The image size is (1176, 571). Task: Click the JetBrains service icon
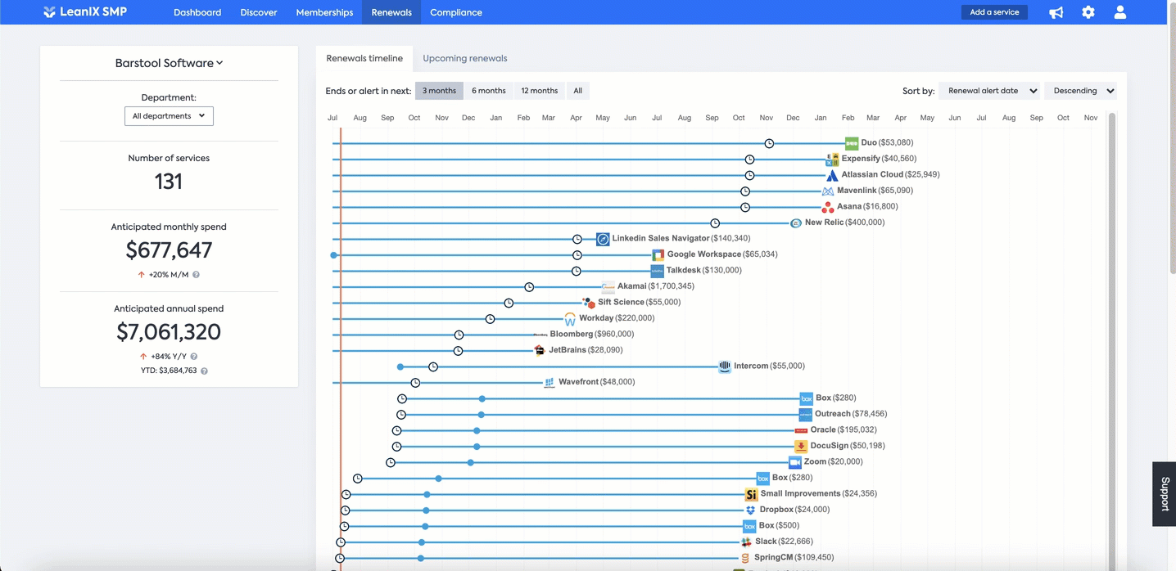coord(539,350)
